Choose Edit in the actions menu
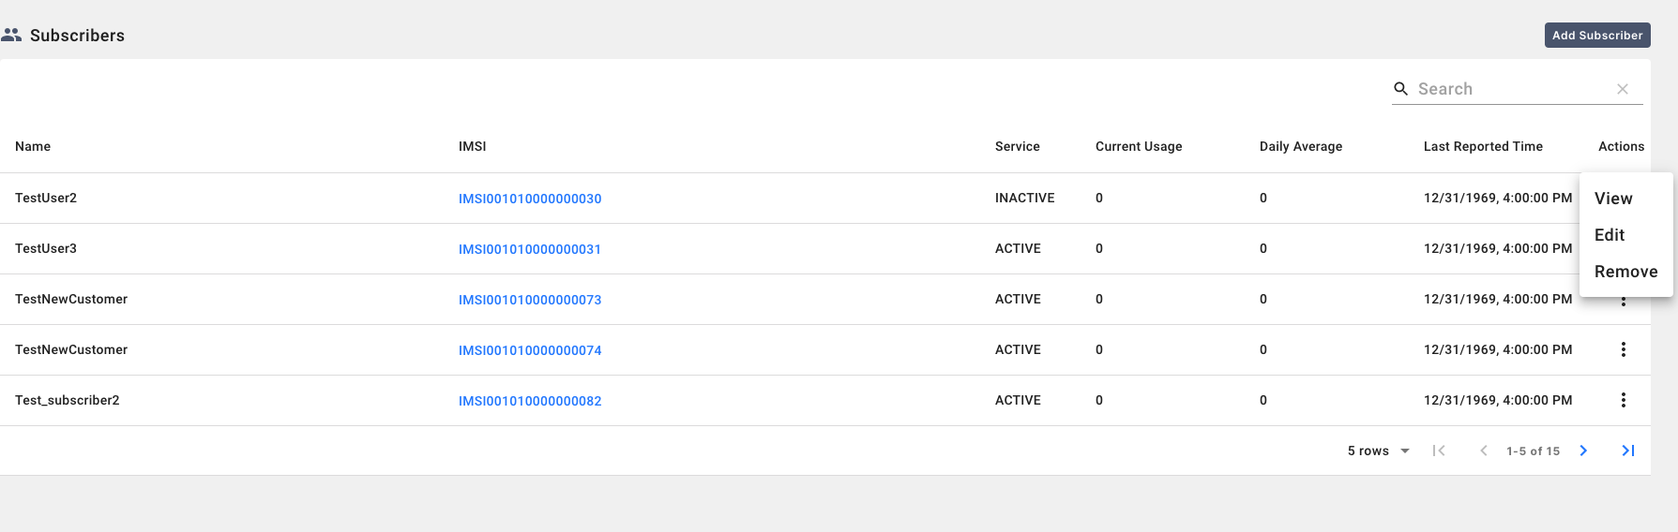The width and height of the screenshot is (1678, 532). point(1610,235)
